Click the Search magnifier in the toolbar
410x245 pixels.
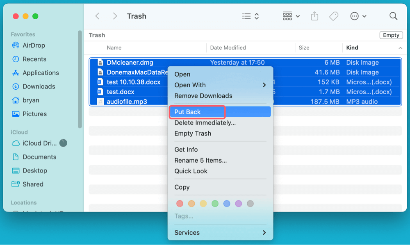coord(393,16)
